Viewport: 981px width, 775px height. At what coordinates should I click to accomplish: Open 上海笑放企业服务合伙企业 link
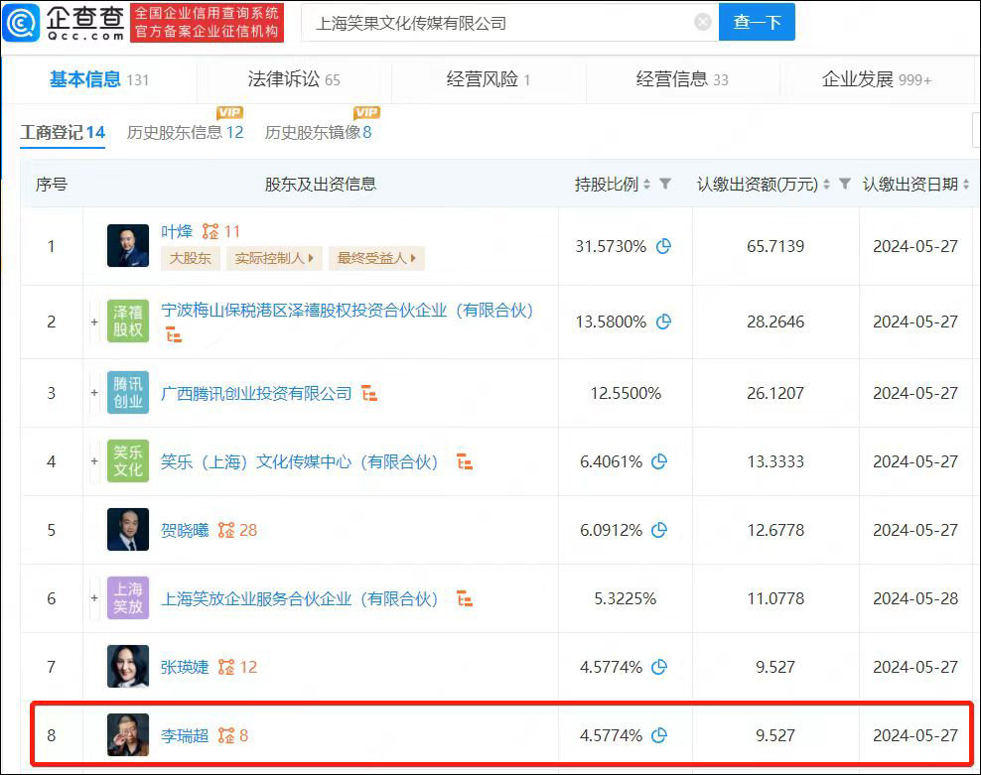tap(300, 599)
